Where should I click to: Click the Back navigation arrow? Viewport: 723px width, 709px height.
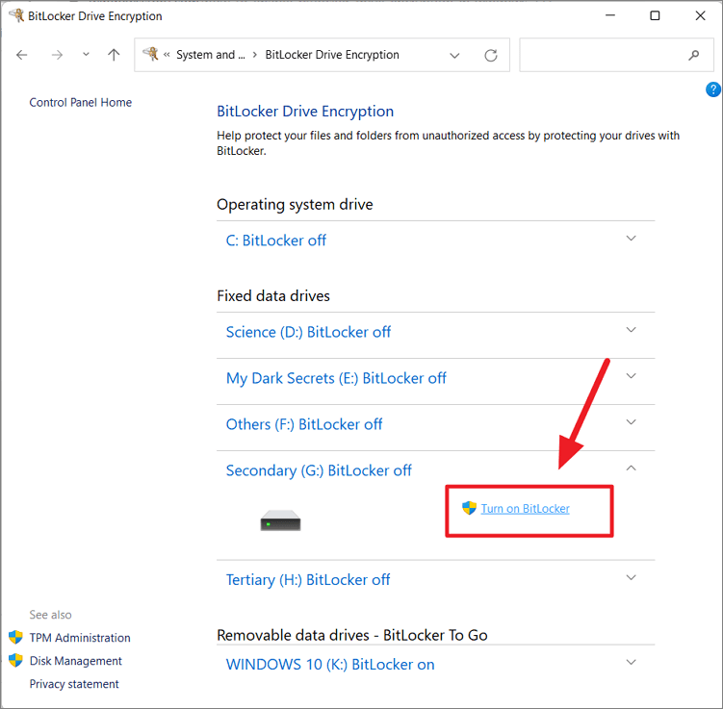click(22, 55)
